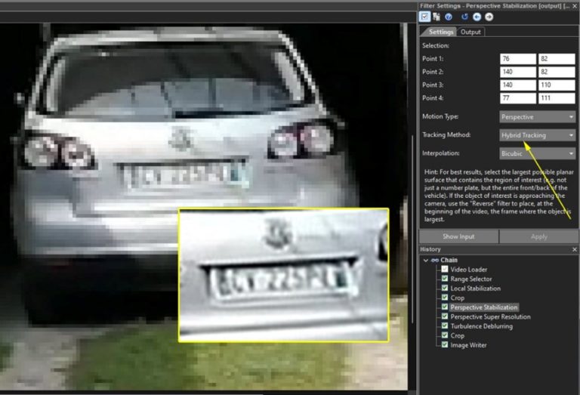Image resolution: width=580 pixels, height=395 pixels.
Task: Uncheck the Image Writer filter
Action: [x=445, y=344]
